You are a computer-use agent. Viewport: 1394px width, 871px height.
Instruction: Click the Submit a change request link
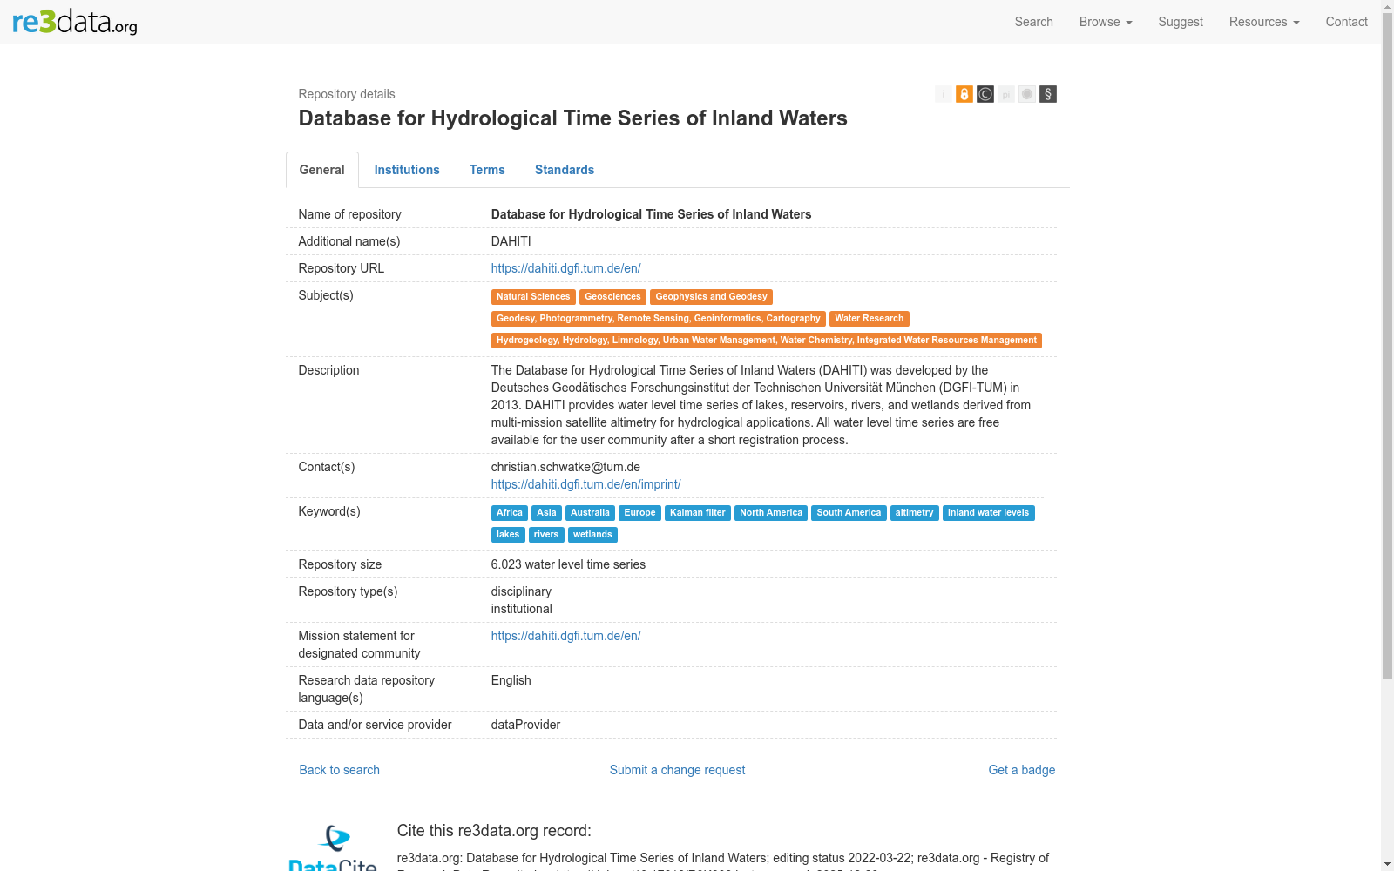(677, 770)
